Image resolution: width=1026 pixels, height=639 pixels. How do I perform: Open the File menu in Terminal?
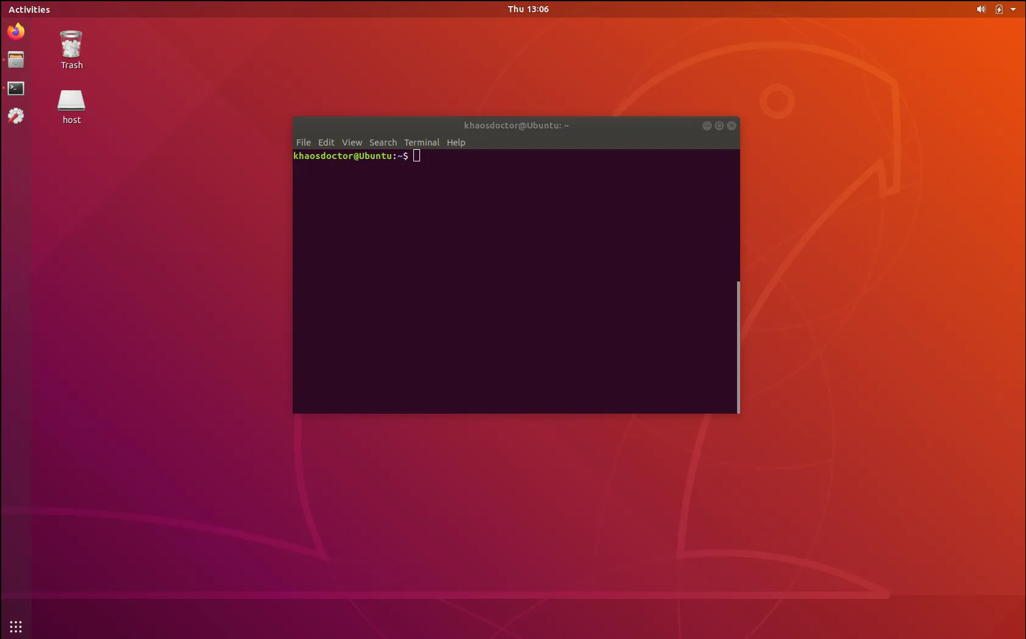coord(304,143)
